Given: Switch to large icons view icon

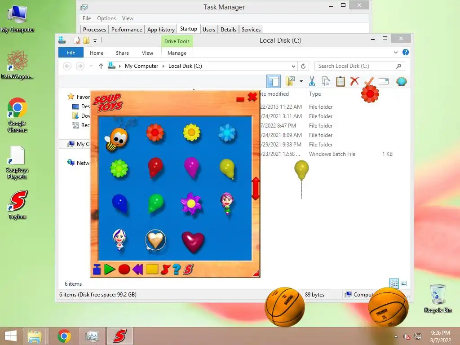Looking at the screenshot, I should coord(404,283).
